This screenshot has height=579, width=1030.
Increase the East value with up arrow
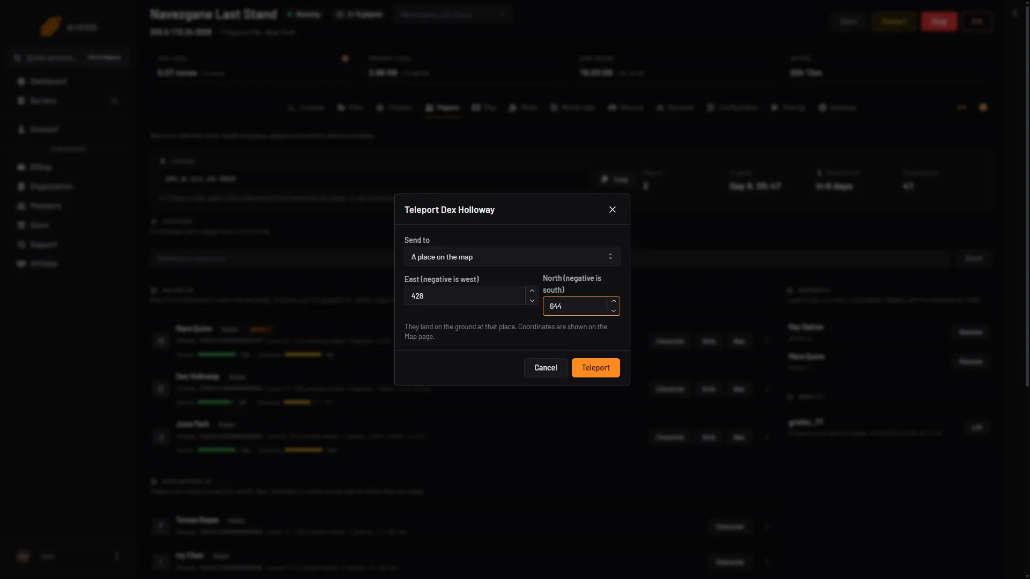532,291
